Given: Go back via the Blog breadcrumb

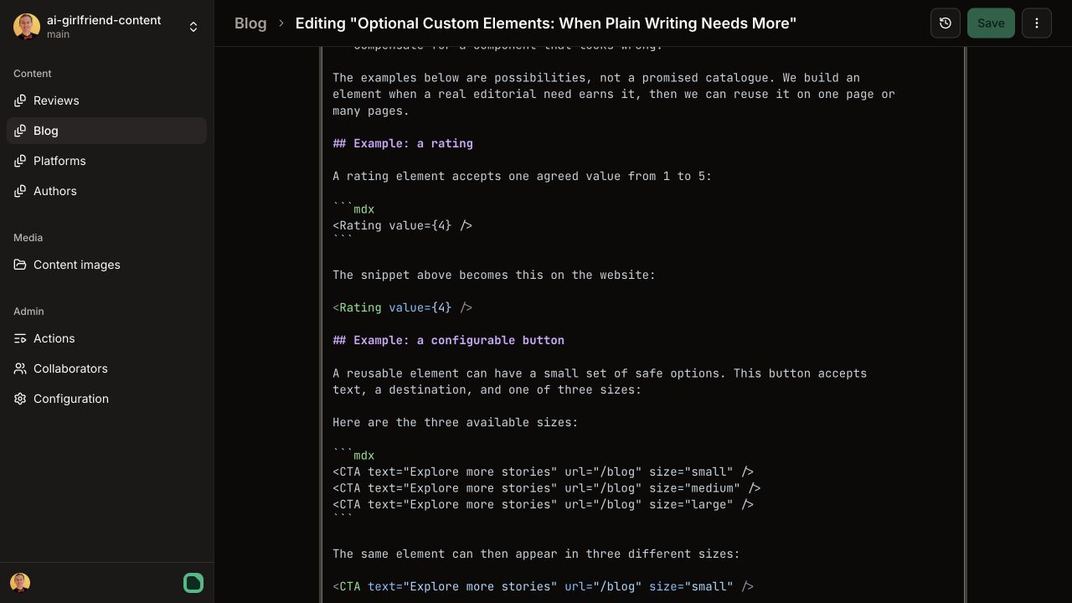Looking at the screenshot, I should (x=250, y=23).
